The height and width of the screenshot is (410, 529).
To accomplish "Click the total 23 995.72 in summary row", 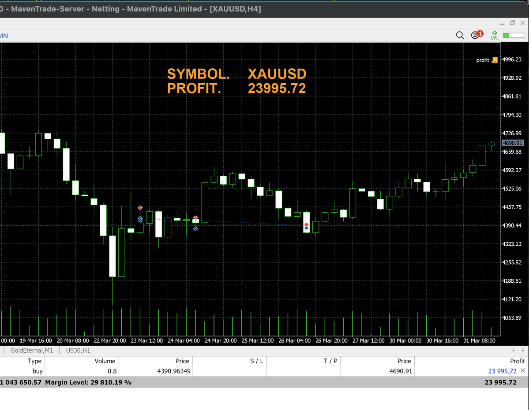I will coord(500,382).
